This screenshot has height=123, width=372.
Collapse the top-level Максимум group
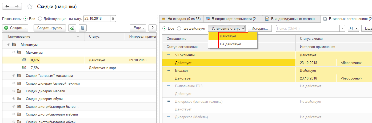point(9,45)
